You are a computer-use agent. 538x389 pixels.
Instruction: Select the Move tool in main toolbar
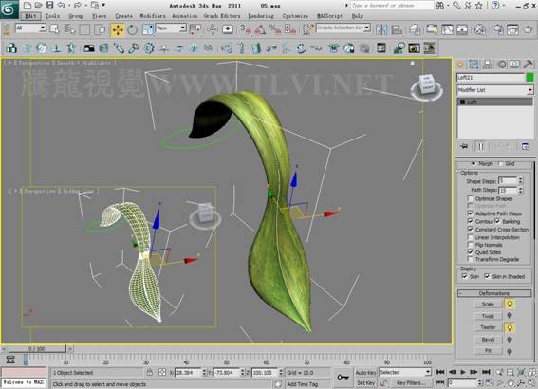118,29
